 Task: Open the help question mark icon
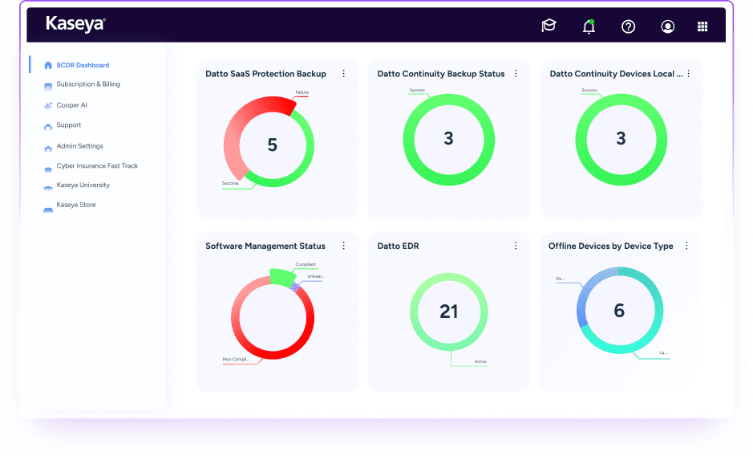[628, 26]
